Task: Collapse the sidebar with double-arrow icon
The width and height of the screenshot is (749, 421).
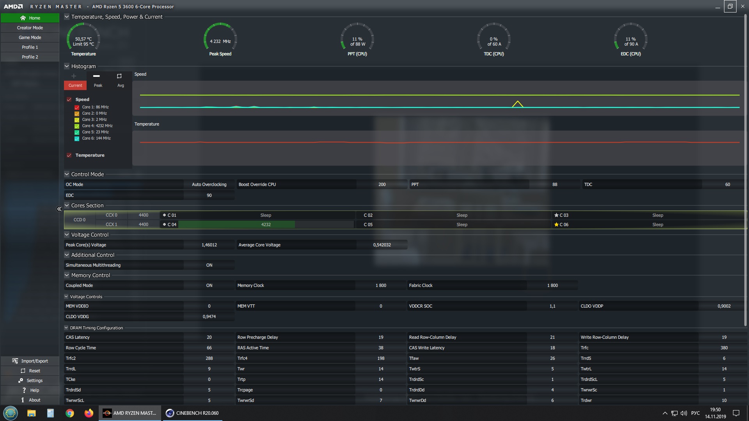Action: pos(59,209)
